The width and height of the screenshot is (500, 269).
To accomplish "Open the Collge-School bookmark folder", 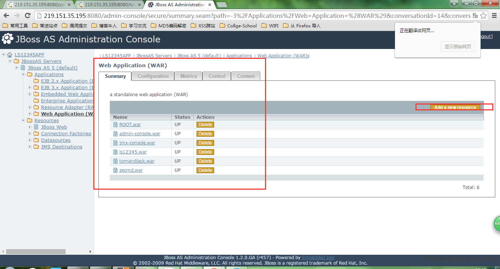I will [x=238, y=26].
